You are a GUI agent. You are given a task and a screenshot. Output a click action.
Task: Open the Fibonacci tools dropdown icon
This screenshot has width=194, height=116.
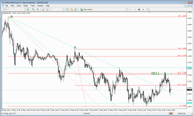click(148, 10)
